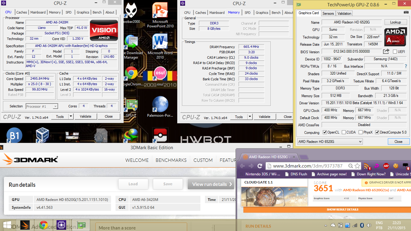
Task: Click the Bluetooth icon in the system tray
Action: 362,225
